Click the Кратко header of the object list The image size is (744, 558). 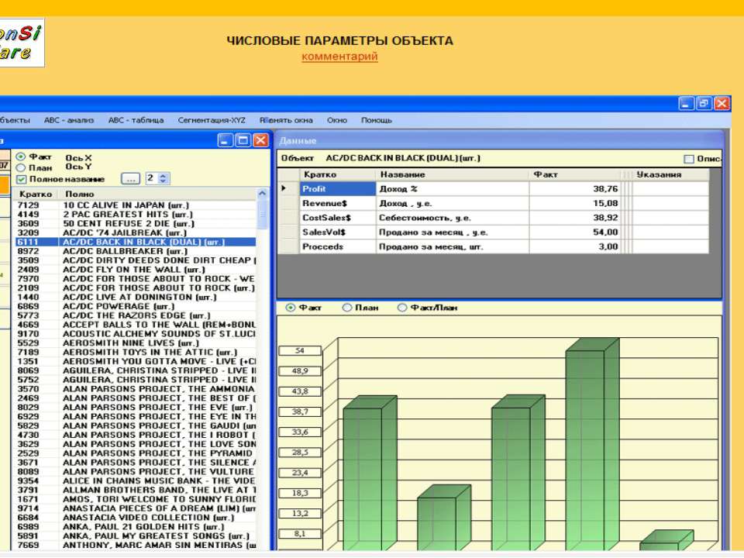coord(36,194)
